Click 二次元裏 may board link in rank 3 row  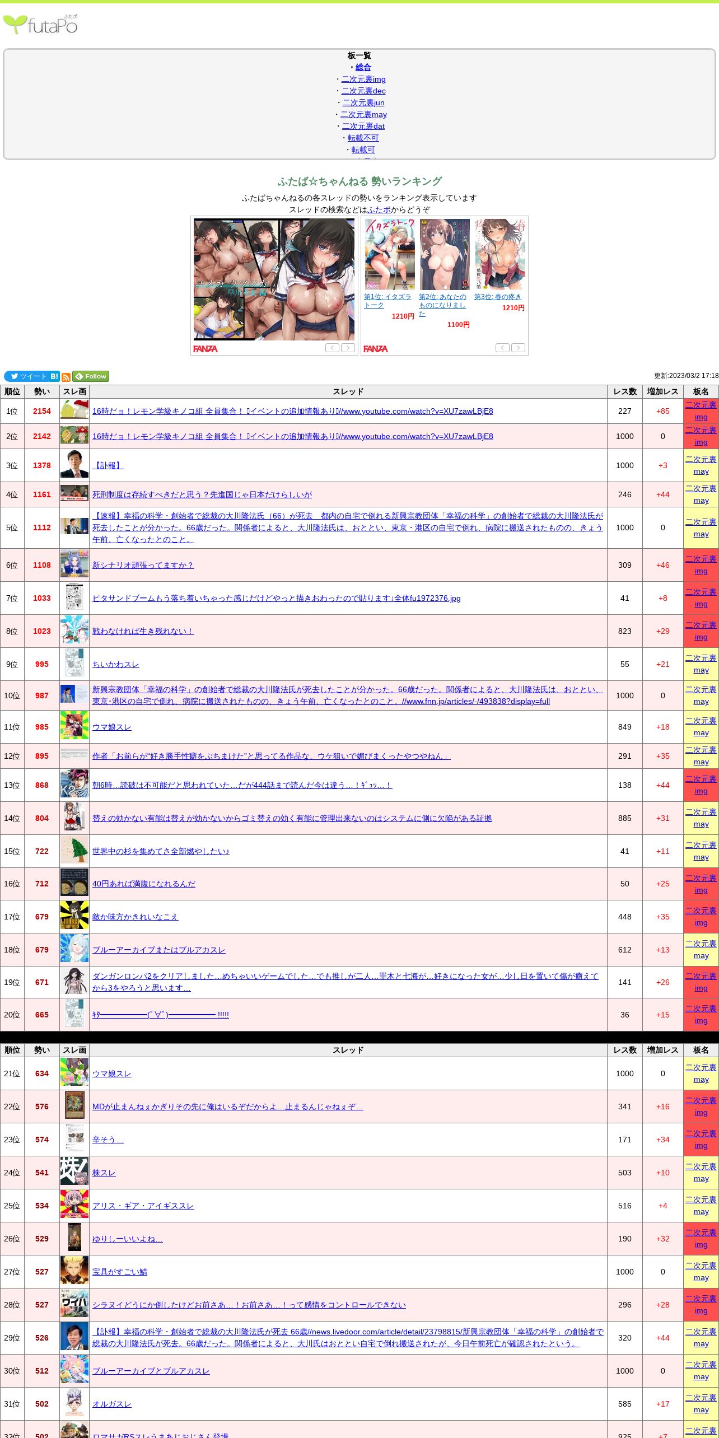click(x=701, y=465)
